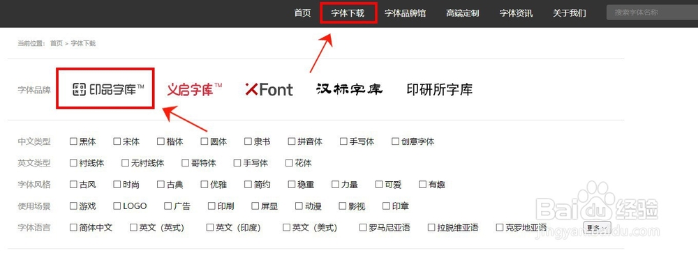Image resolution: width=698 pixels, height=255 pixels.
Task: Open the 字体资讯 navigation item
Action: [x=516, y=13]
